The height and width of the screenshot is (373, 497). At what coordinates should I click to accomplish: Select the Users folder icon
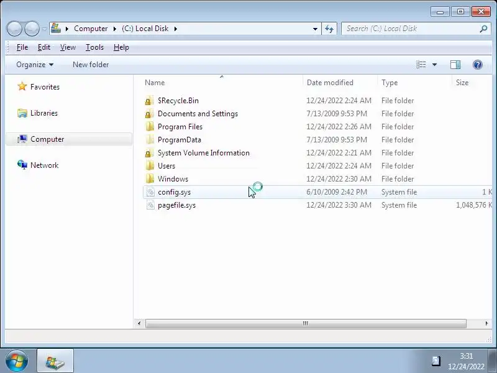tap(150, 166)
